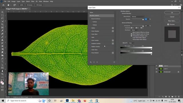Select the Rectangle shape tool
183x103 pixels.
tap(2, 68)
